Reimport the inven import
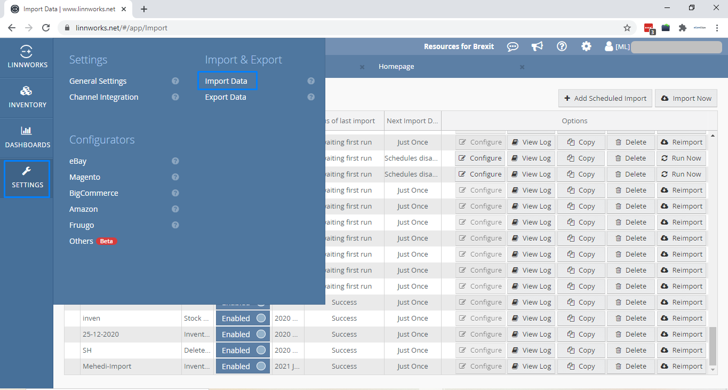This screenshot has width=728, height=390. pyautogui.click(x=682, y=319)
